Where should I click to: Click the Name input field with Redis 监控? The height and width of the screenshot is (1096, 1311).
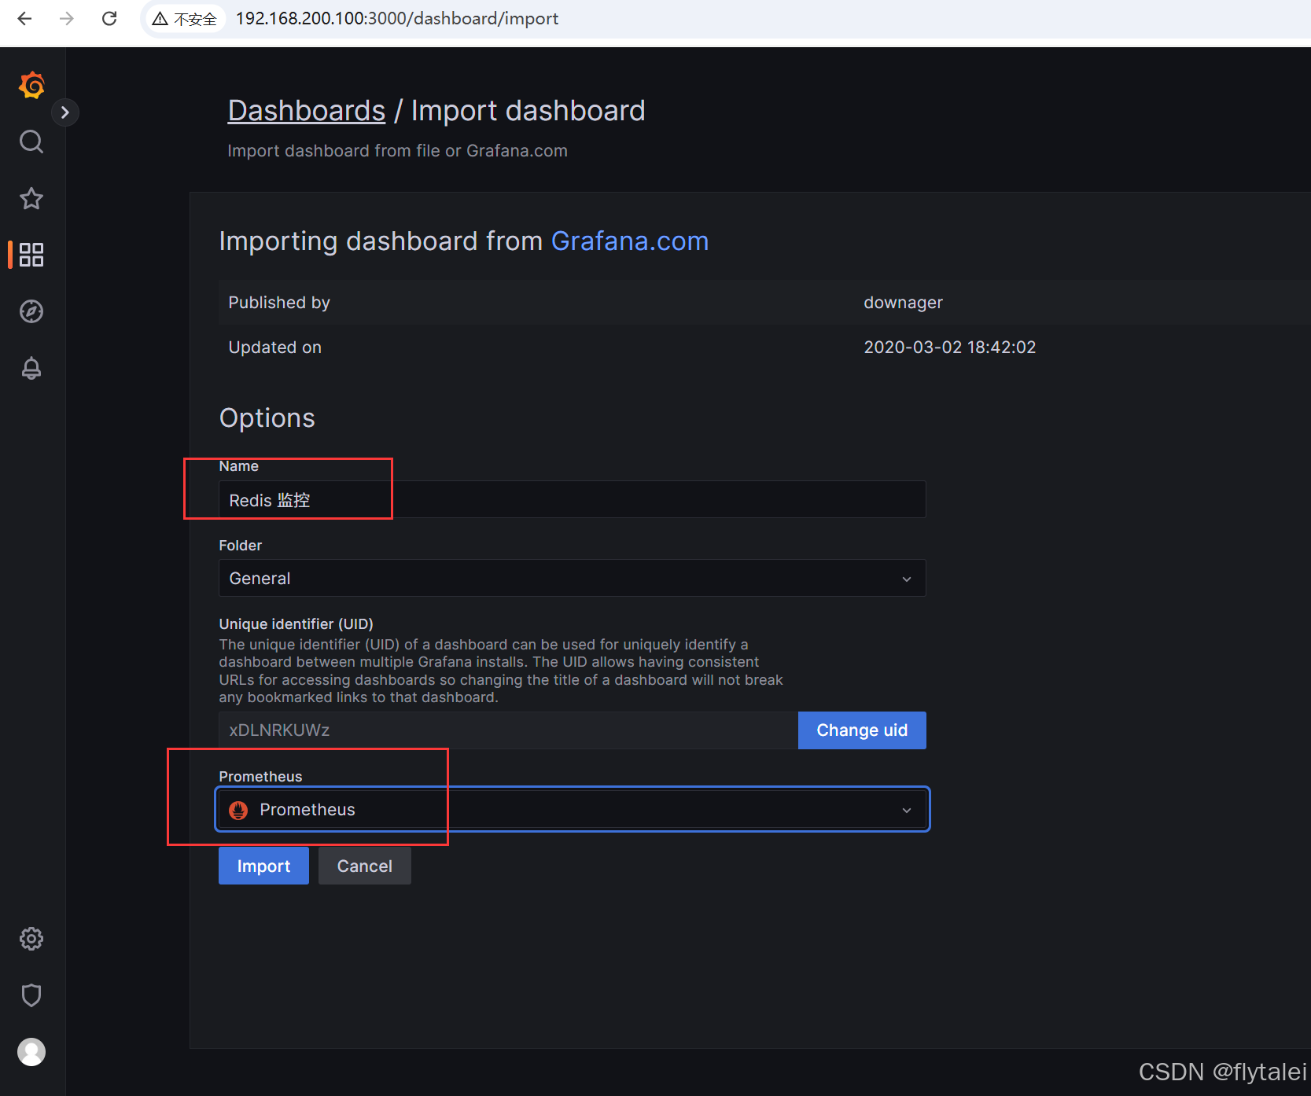[572, 500]
